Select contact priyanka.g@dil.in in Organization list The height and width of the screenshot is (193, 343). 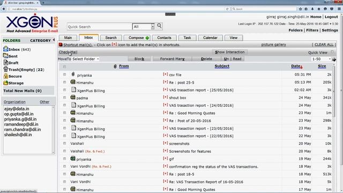click(20, 119)
